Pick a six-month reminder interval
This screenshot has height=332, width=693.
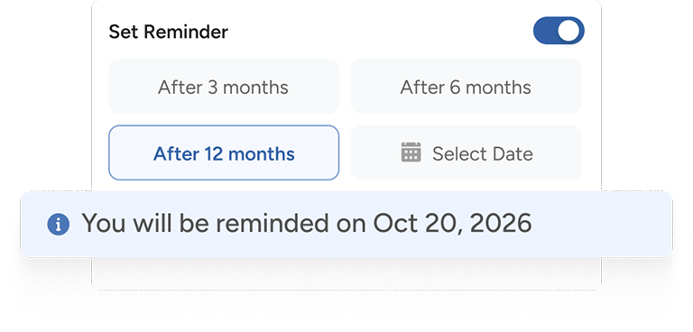click(x=466, y=87)
